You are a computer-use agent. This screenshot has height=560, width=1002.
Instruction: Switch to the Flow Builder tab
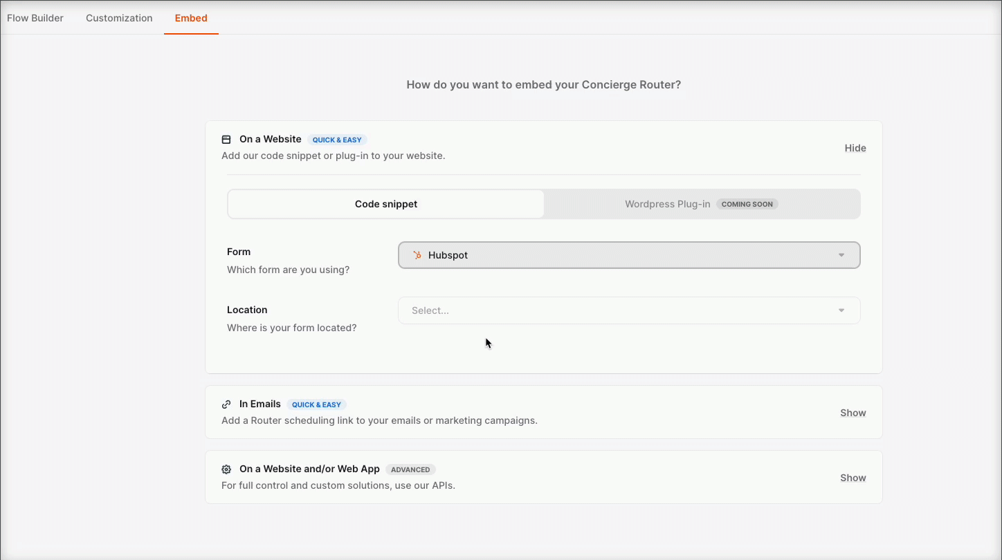click(x=35, y=18)
